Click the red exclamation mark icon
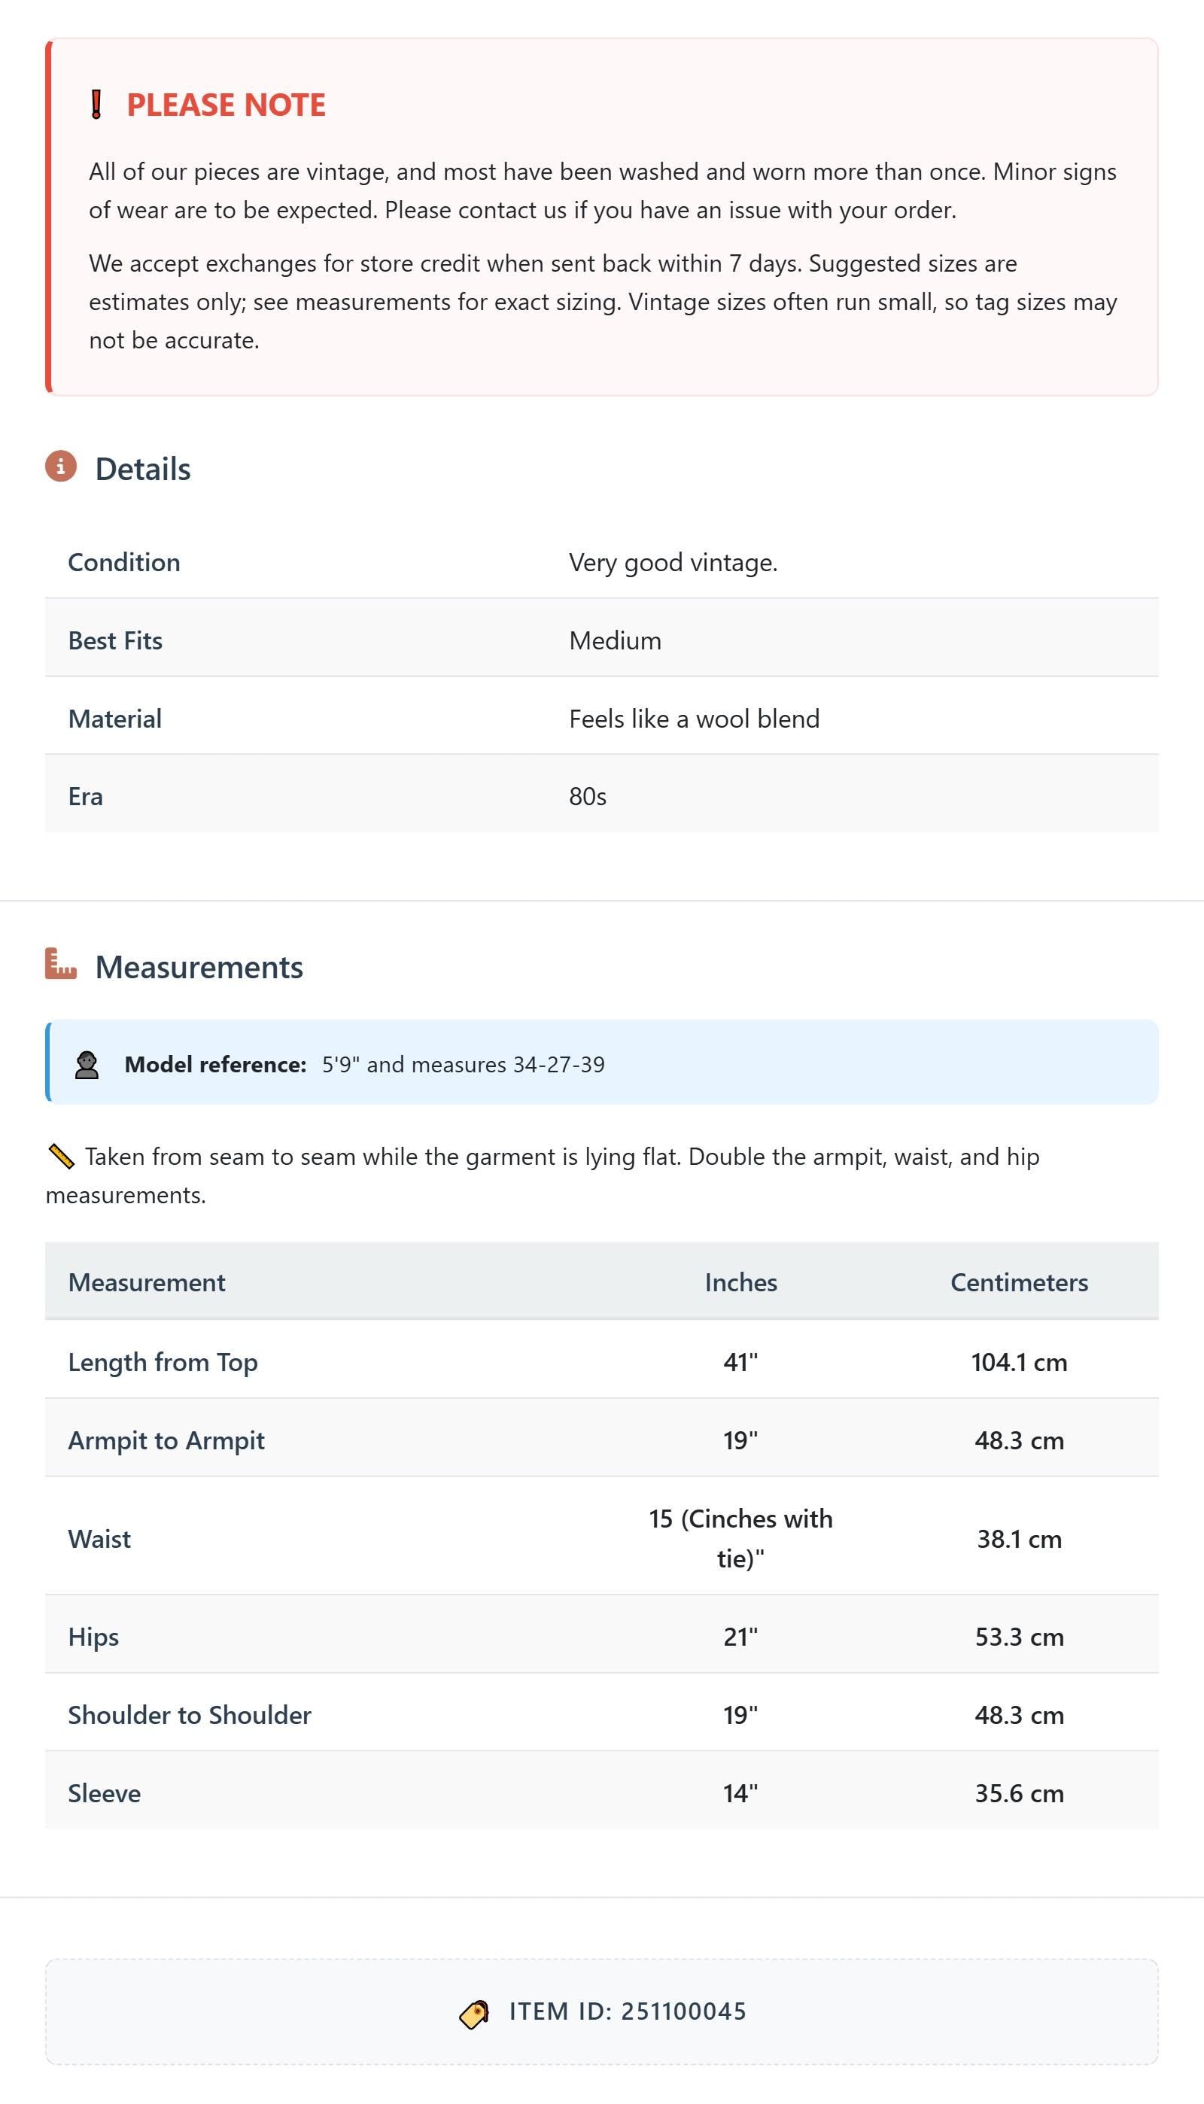The width and height of the screenshot is (1204, 2104). pyautogui.click(x=96, y=105)
